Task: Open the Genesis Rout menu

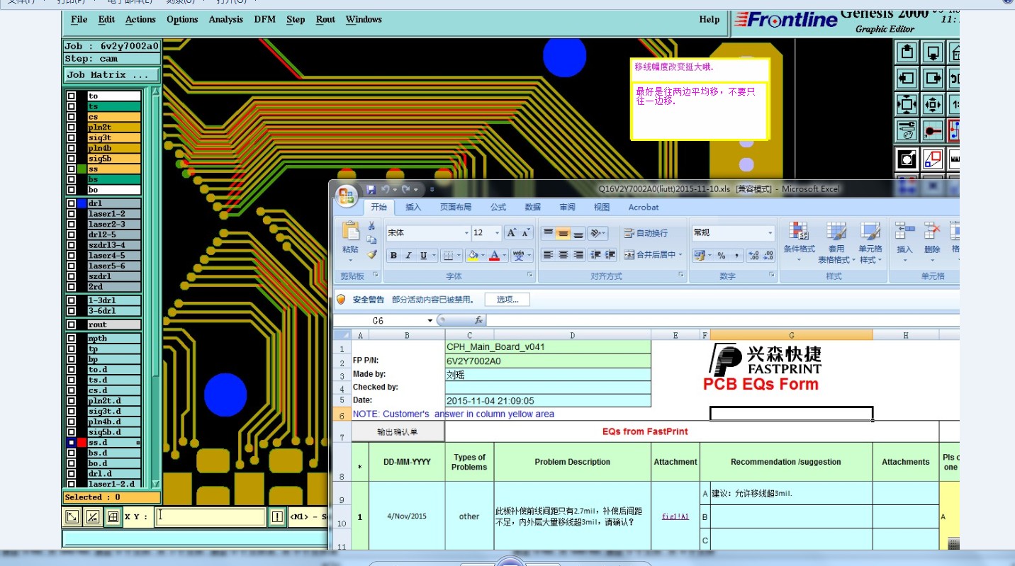Action: tap(325, 19)
